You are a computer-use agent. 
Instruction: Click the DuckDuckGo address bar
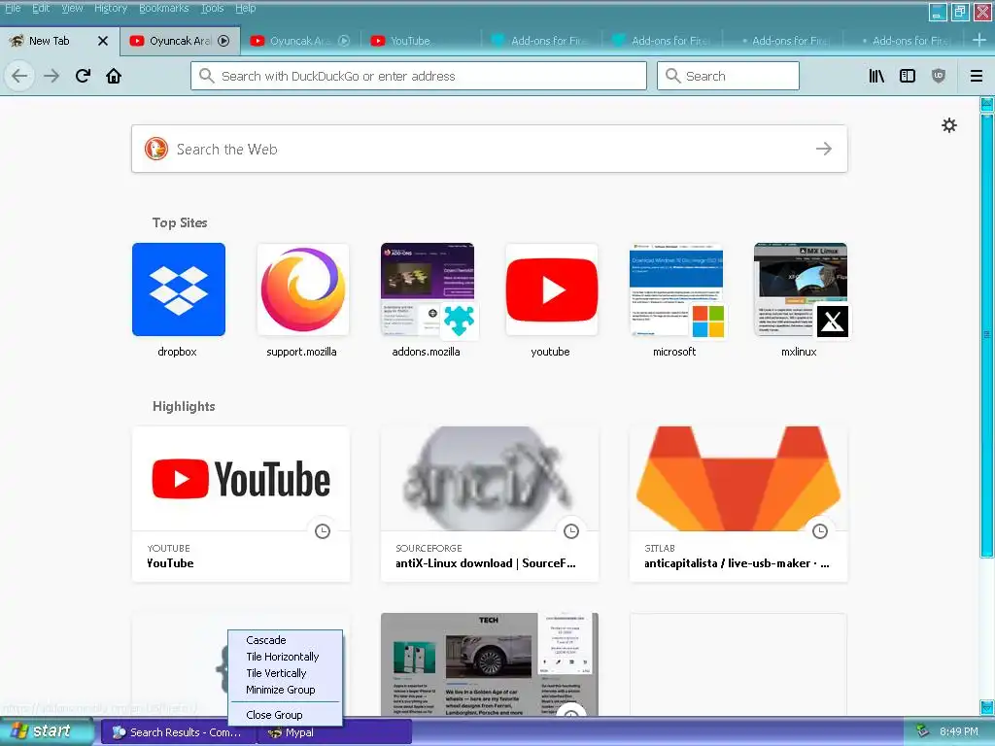pyautogui.click(x=419, y=76)
